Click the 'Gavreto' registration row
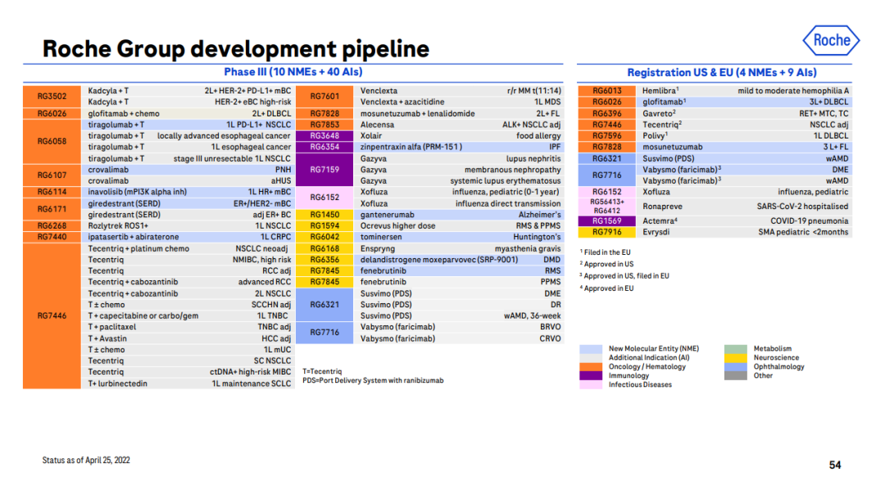The height and width of the screenshot is (495, 885). click(745, 113)
